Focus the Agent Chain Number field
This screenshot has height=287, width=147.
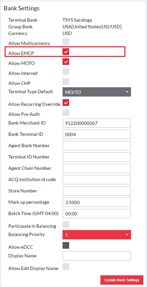(x=97, y=168)
